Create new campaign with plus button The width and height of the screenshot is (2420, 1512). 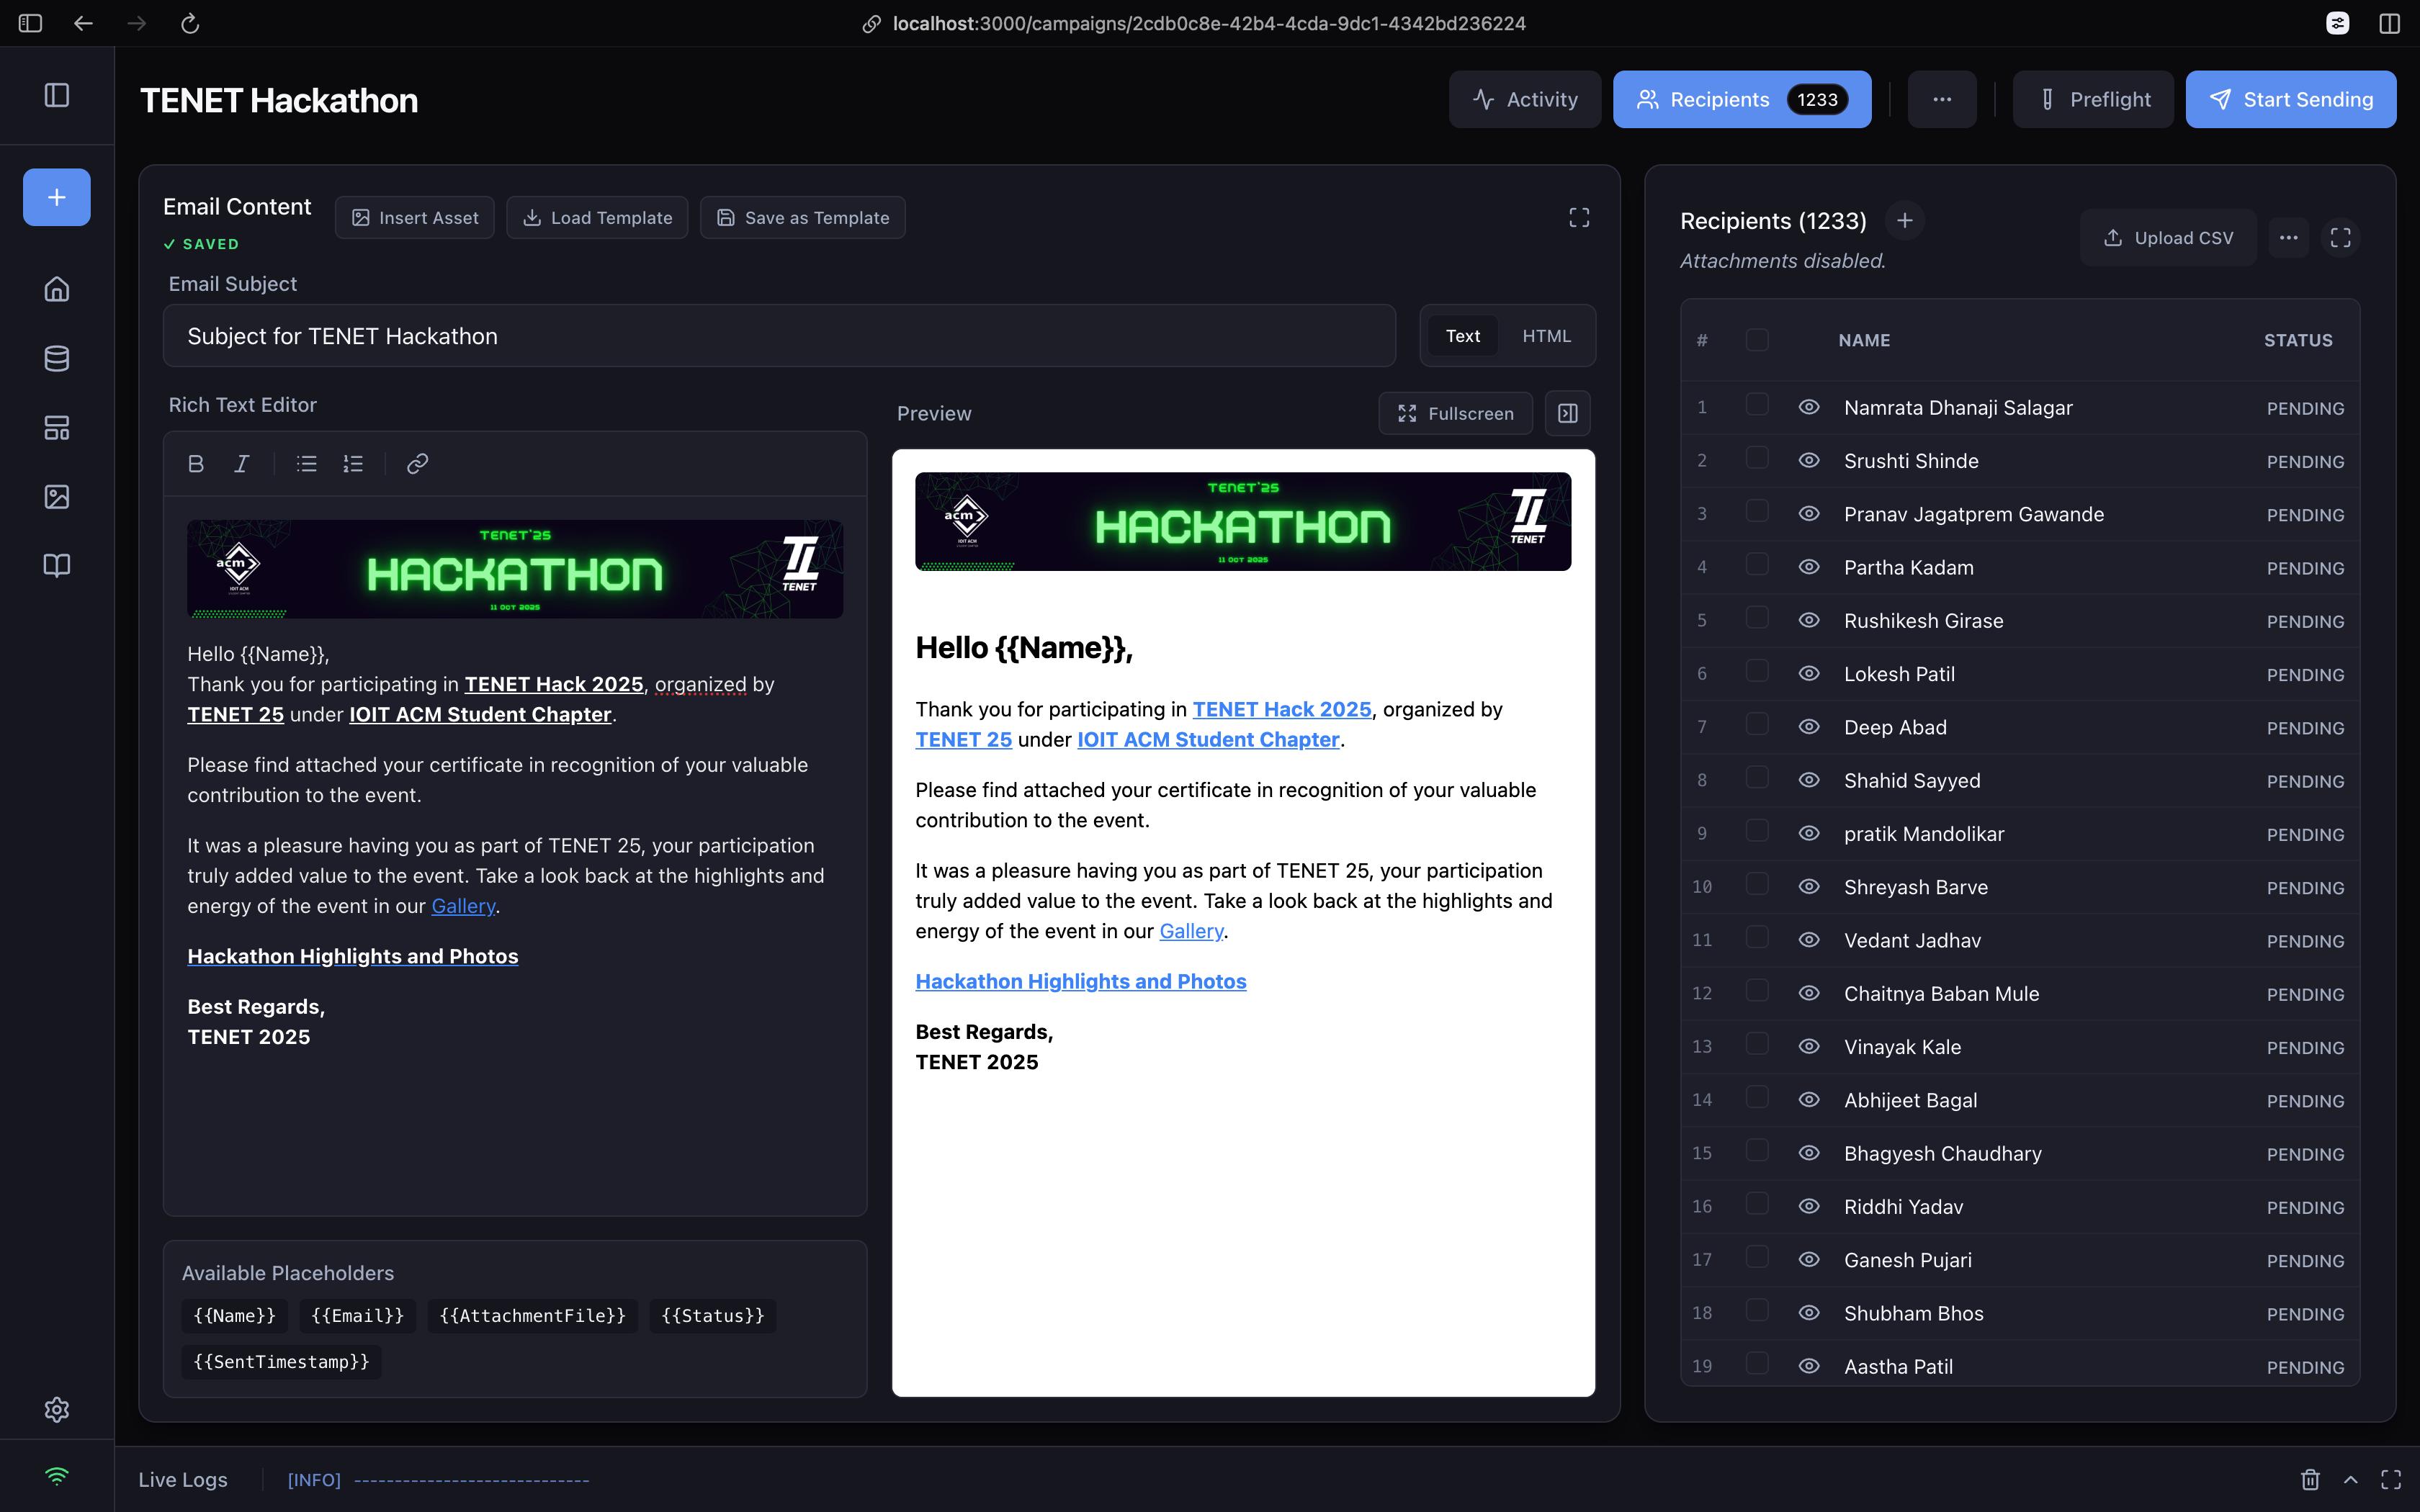(57, 197)
